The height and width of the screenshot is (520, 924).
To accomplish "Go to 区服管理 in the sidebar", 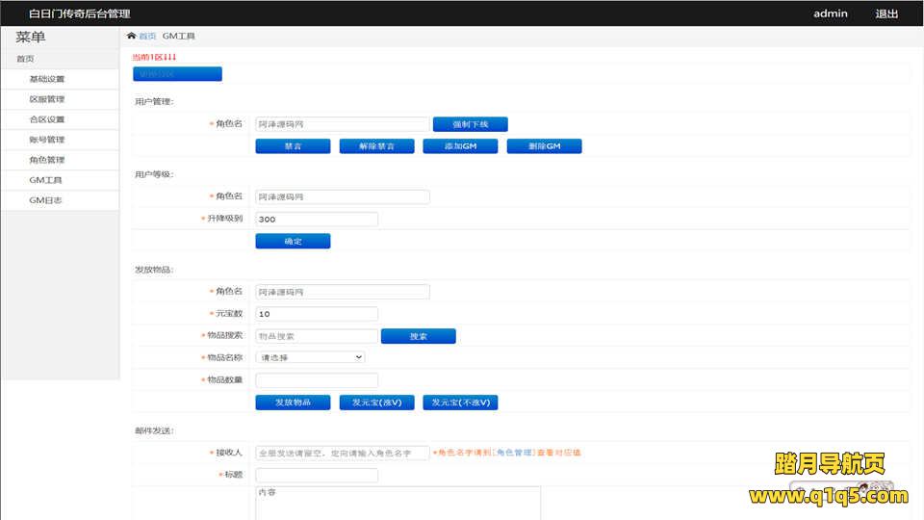I will point(46,99).
